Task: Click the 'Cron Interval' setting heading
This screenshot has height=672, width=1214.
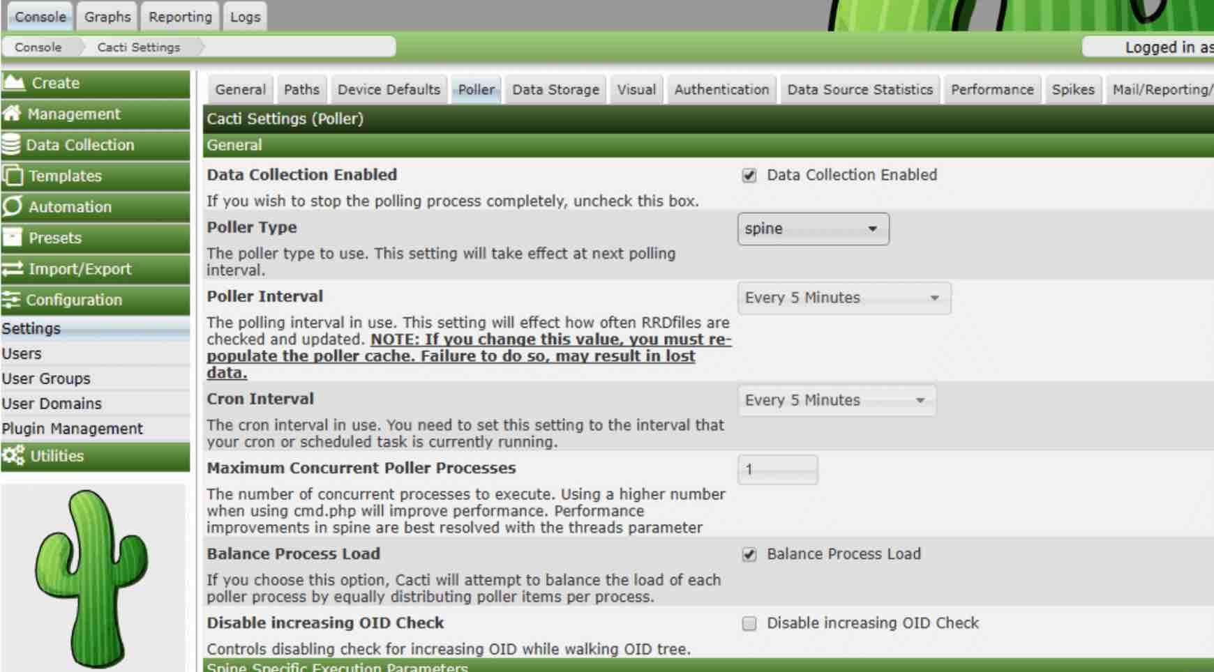Action: pyautogui.click(x=260, y=399)
